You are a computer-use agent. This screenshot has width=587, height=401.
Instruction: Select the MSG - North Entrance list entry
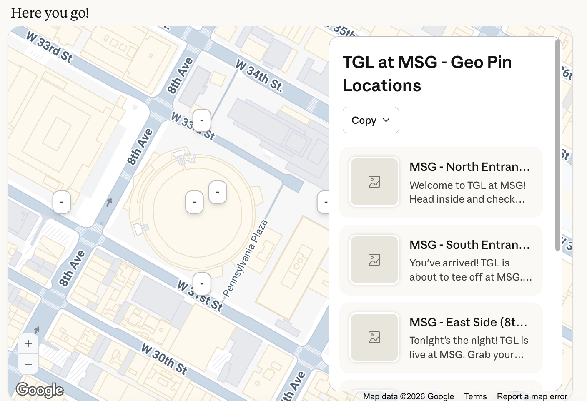[441, 182]
